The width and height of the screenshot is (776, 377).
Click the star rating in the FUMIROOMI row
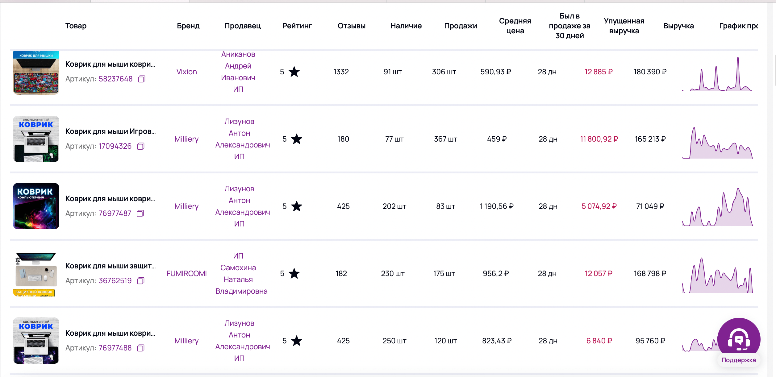[x=294, y=274]
